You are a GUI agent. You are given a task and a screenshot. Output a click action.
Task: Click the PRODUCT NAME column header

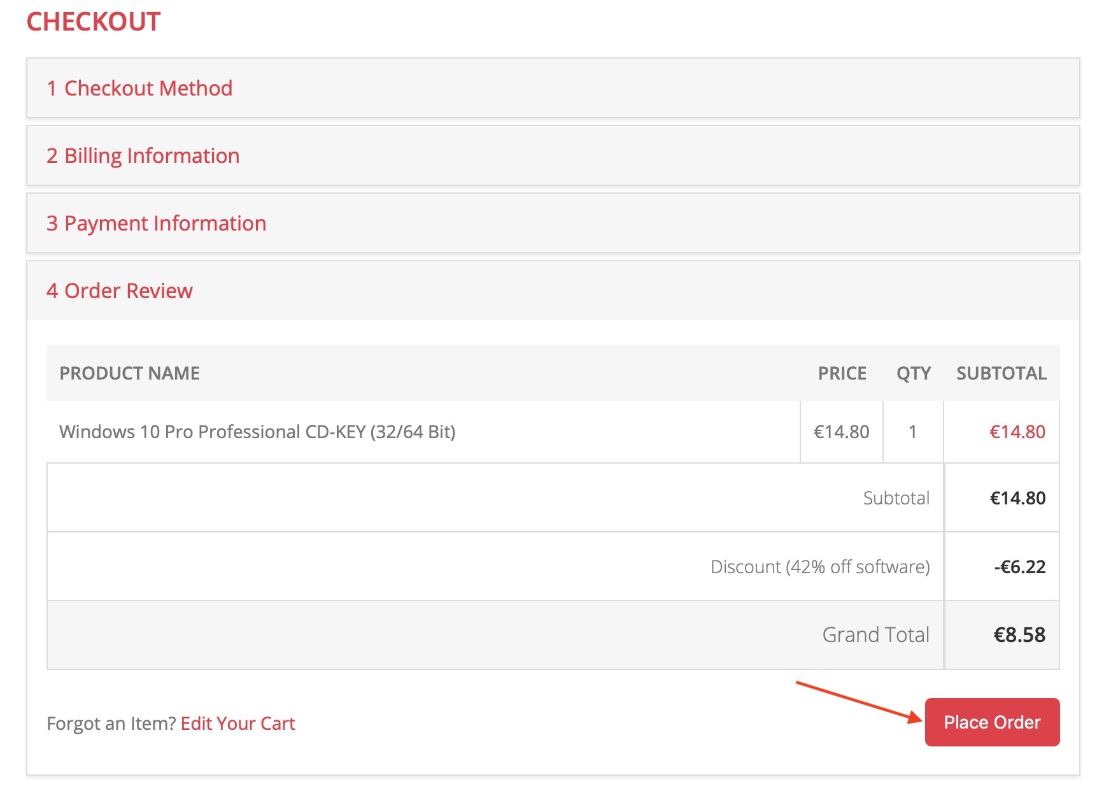pyautogui.click(x=129, y=373)
